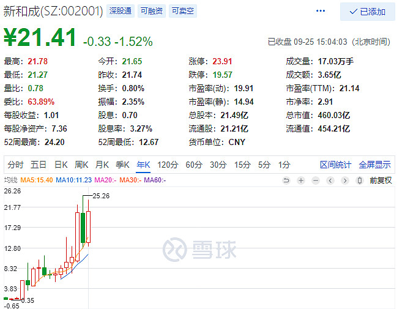Click the change value -0.33 -1.52%
Screen dimensions: 405x309
click(118, 42)
